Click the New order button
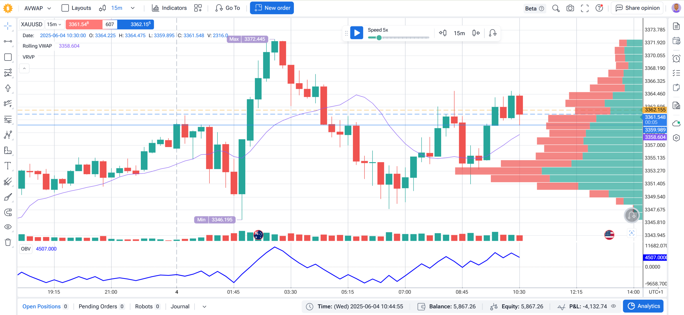This screenshot has width=684, height=315. click(x=272, y=8)
